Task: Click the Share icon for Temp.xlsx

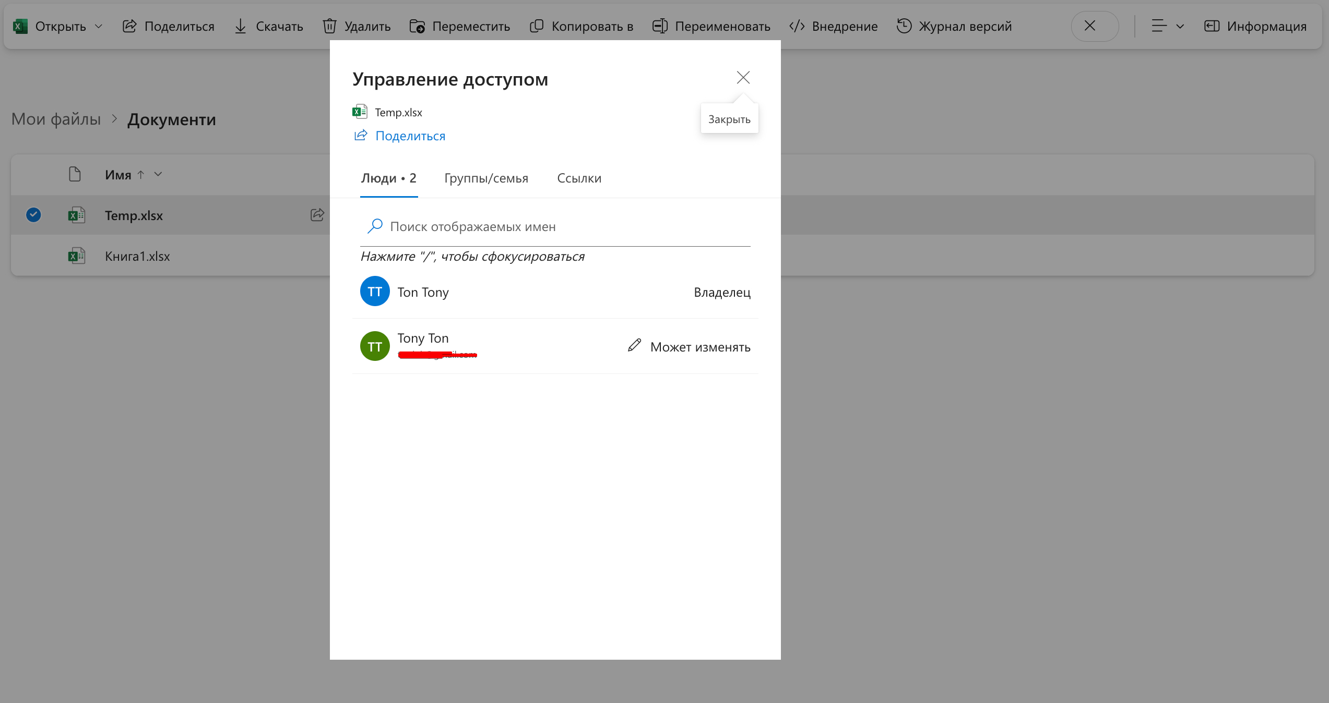Action: 317,215
